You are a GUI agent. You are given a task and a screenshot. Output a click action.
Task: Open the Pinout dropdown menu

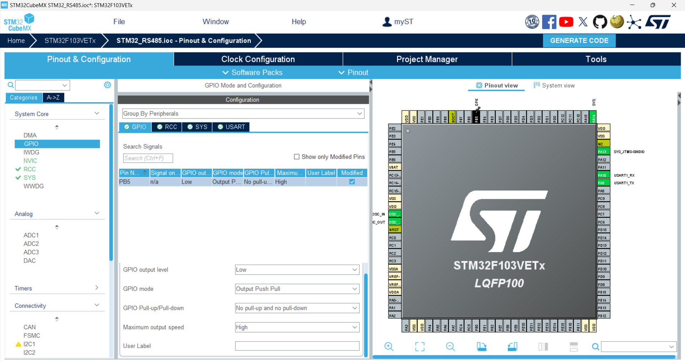353,72
